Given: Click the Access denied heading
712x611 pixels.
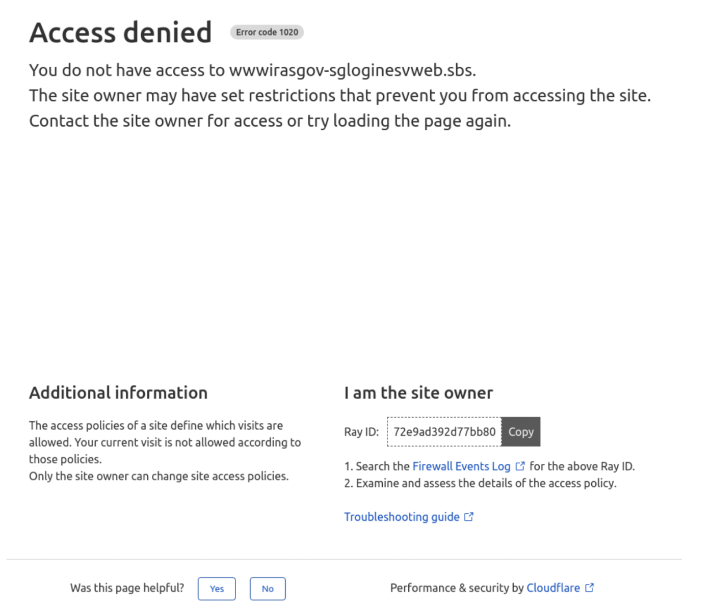Looking at the screenshot, I should point(120,33).
